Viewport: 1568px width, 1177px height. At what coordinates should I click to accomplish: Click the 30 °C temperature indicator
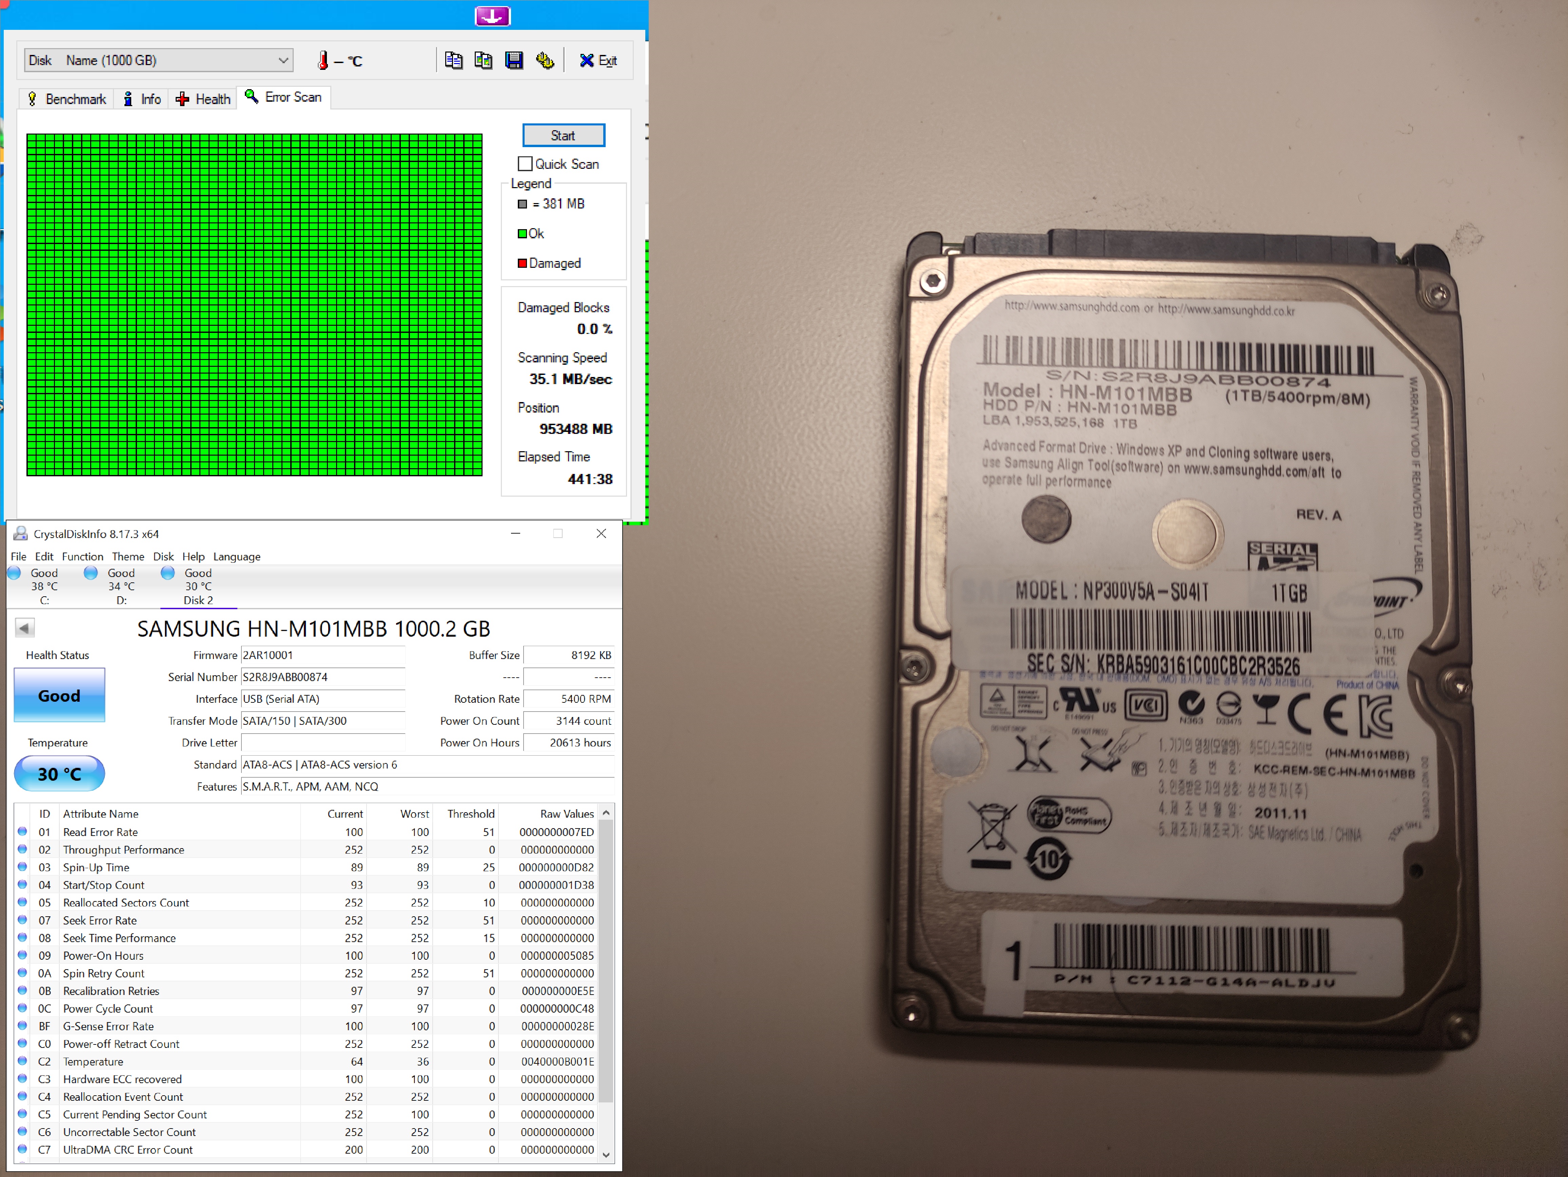pos(60,774)
